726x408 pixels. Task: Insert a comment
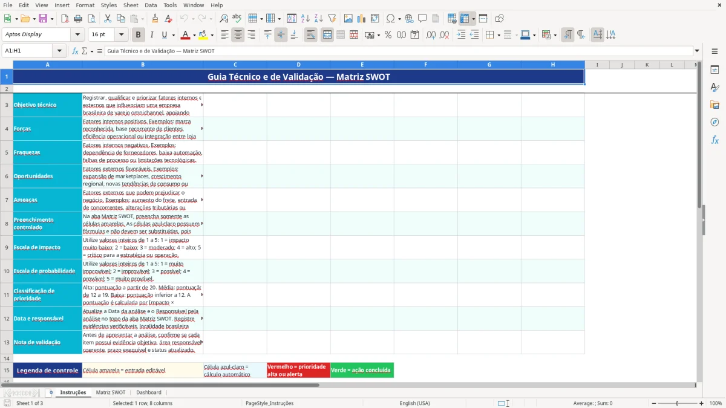[x=422, y=19]
